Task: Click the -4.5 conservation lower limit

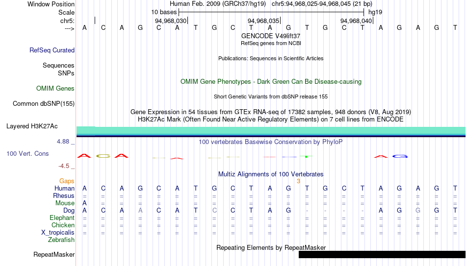Action: [x=64, y=166]
